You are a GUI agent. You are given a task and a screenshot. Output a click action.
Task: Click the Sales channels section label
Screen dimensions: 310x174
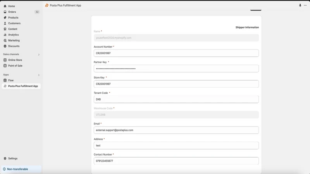11,54
